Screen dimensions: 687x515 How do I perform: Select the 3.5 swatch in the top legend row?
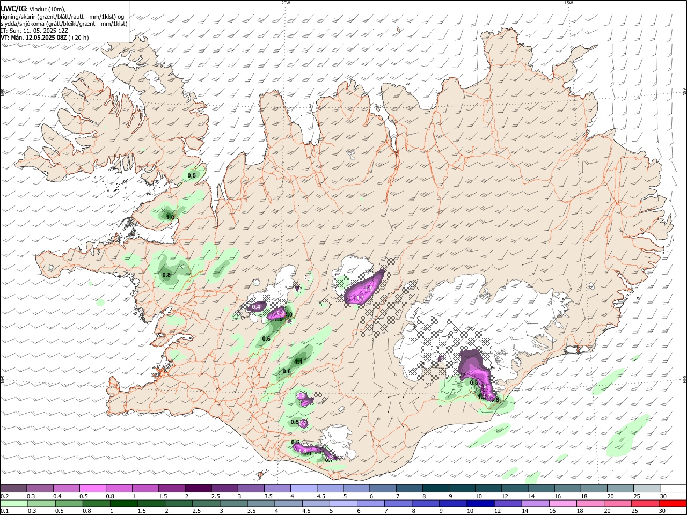point(276,489)
